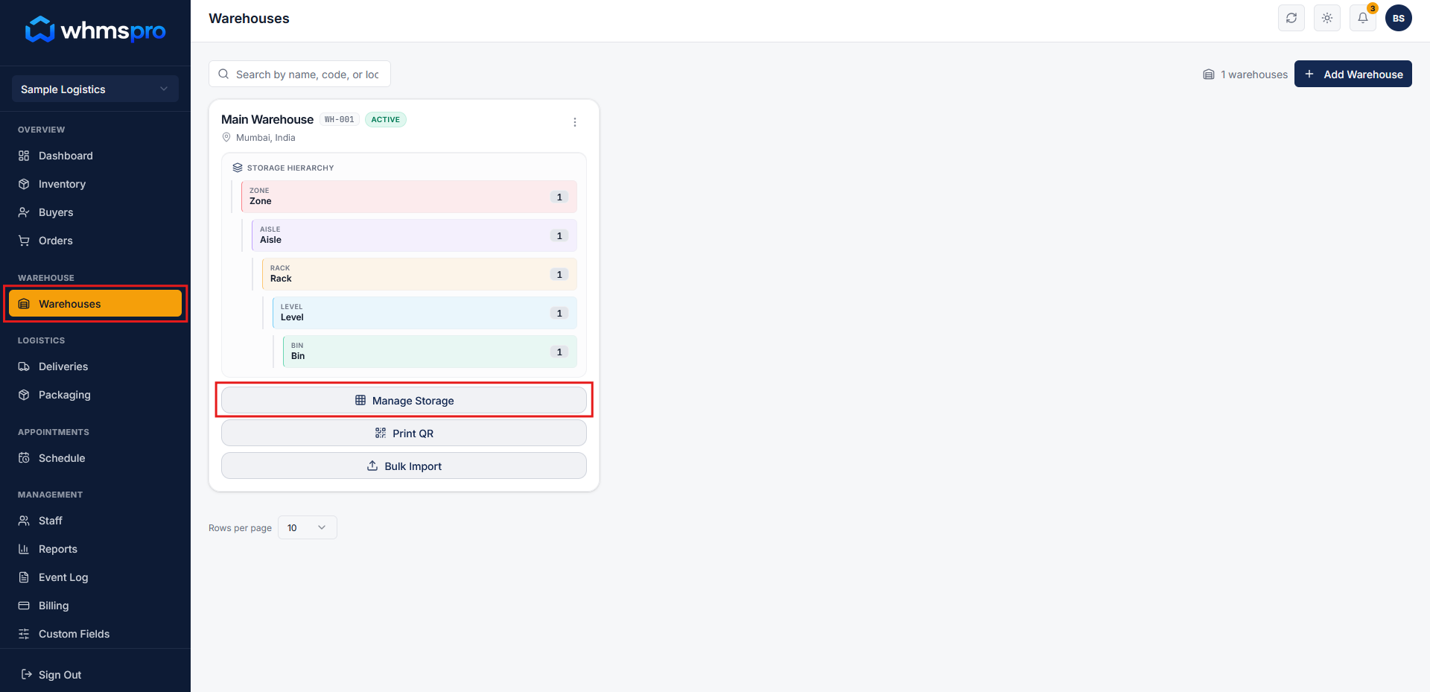Click the Deliveries truck icon
This screenshot has height=692, width=1430.
(24, 366)
